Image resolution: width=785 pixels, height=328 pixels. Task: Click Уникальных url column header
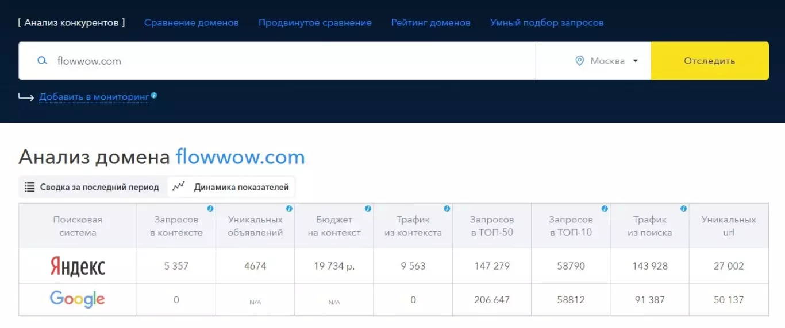(x=729, y=226)
